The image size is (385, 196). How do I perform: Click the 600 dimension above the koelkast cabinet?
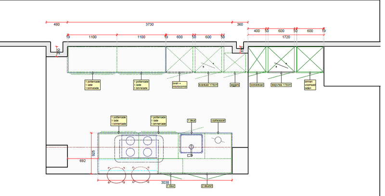(x=208, y=37)
